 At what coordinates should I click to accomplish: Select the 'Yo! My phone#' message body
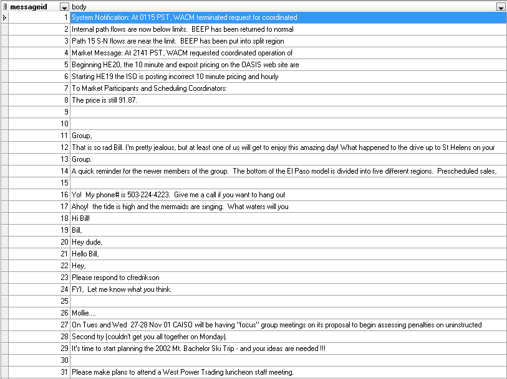point(178,195)
